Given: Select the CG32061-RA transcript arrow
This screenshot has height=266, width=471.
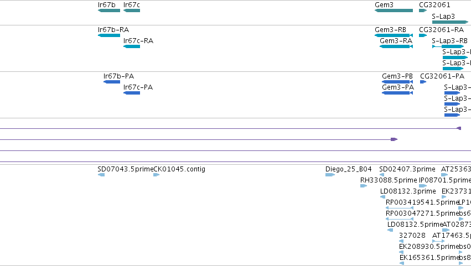Looking at the screenshot, I should click(423, 35).
